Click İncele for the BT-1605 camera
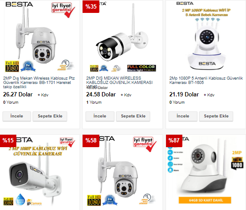This screenshot has height=210, width=246. coord(183,116)
